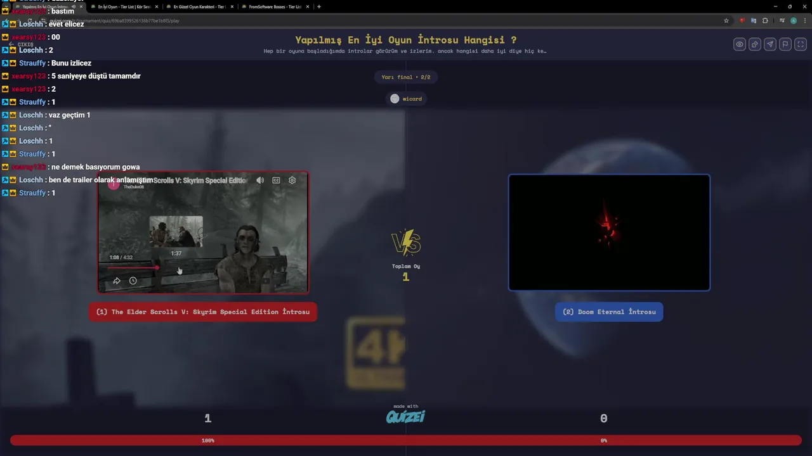
Task: Click the lightning VS emblem in center
Action: coord(406,243)
